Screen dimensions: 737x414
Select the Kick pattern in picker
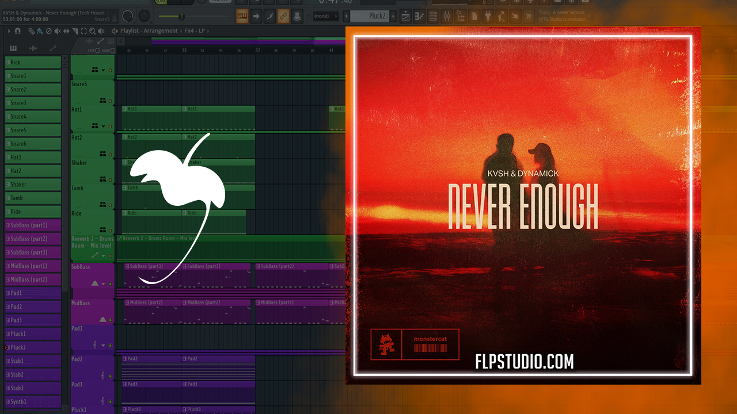coord(33,62)
